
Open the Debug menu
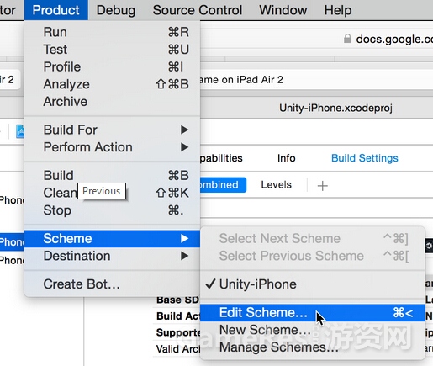pyautogui.click(x=116, y=10)
